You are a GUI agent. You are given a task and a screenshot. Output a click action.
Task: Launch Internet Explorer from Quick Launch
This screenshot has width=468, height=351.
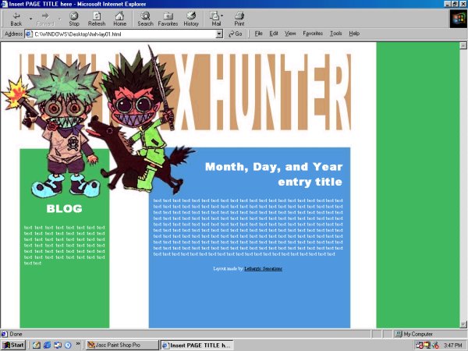click(x=47, y=345)
